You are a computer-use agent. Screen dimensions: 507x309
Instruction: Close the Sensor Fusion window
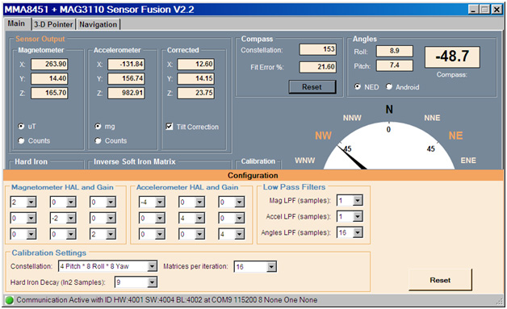point(497,10)
